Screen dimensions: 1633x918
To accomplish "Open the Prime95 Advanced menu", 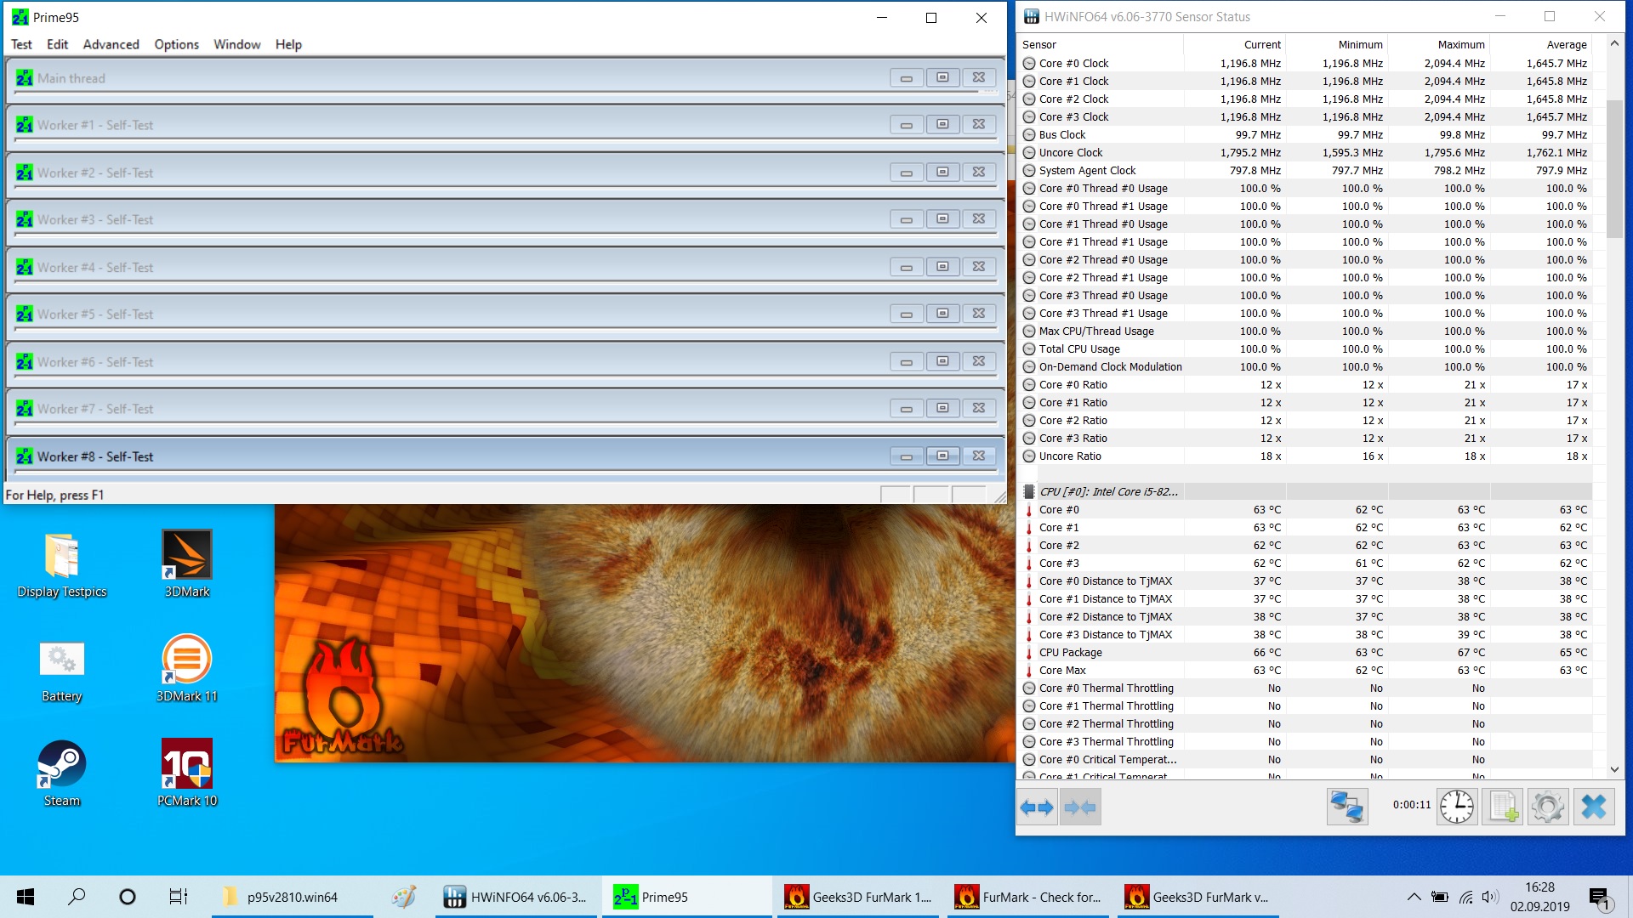I will (x=111, y=44).
